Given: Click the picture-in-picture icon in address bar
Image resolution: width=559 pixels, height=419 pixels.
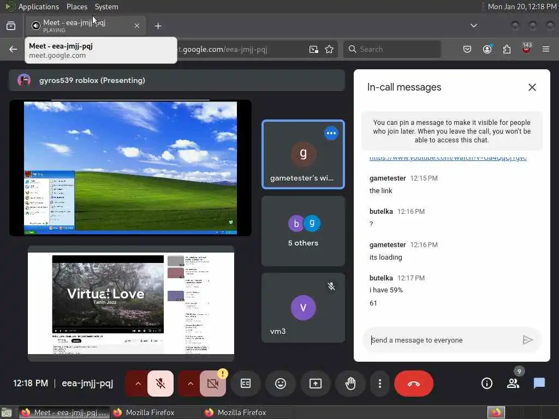Looking at the screenshot, I should 313,49.
